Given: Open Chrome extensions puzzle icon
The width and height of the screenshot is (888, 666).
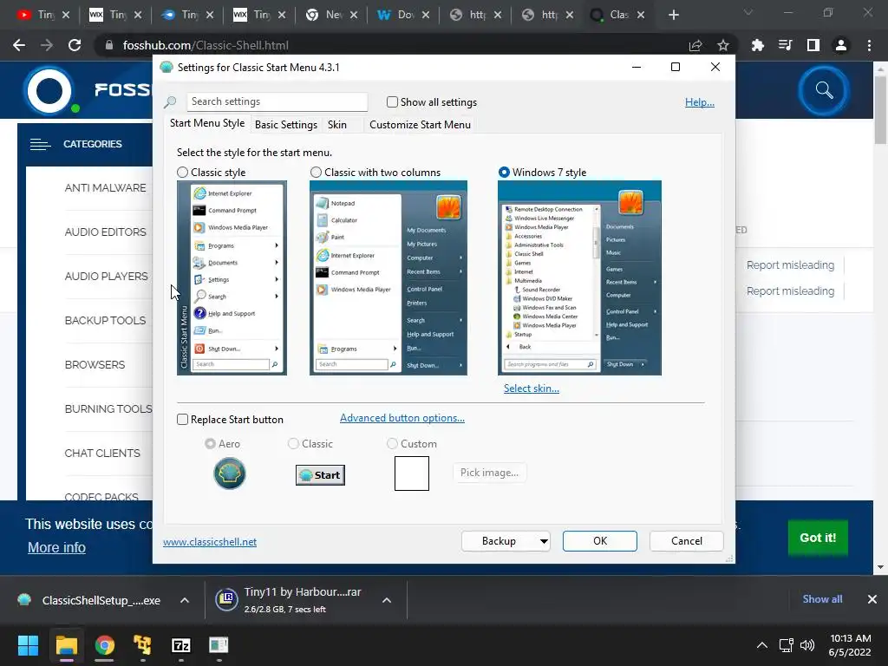Looking at the screenshot, I should [757, 45].
